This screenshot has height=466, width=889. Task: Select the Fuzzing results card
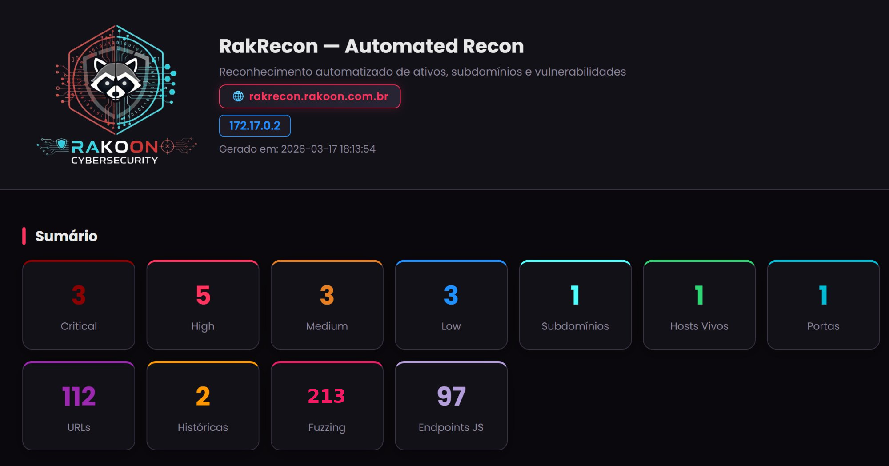(327, 406)
